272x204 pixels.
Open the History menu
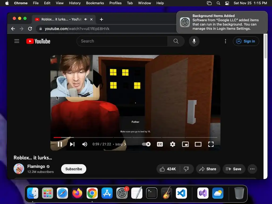tap(75, 3)
